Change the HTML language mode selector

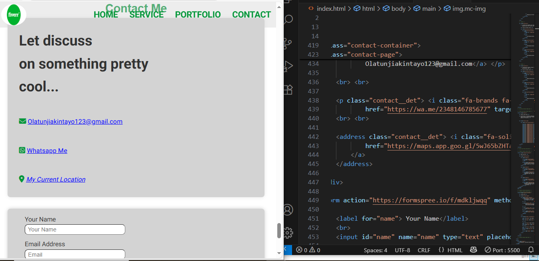450,250
